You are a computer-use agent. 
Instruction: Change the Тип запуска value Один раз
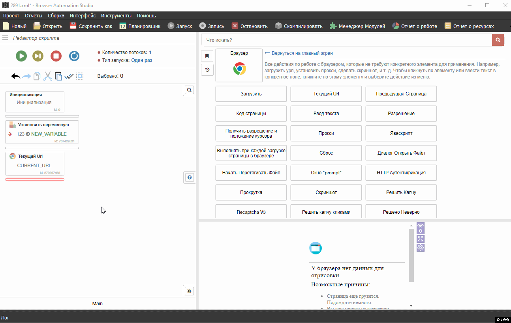(x=142, y=60)
